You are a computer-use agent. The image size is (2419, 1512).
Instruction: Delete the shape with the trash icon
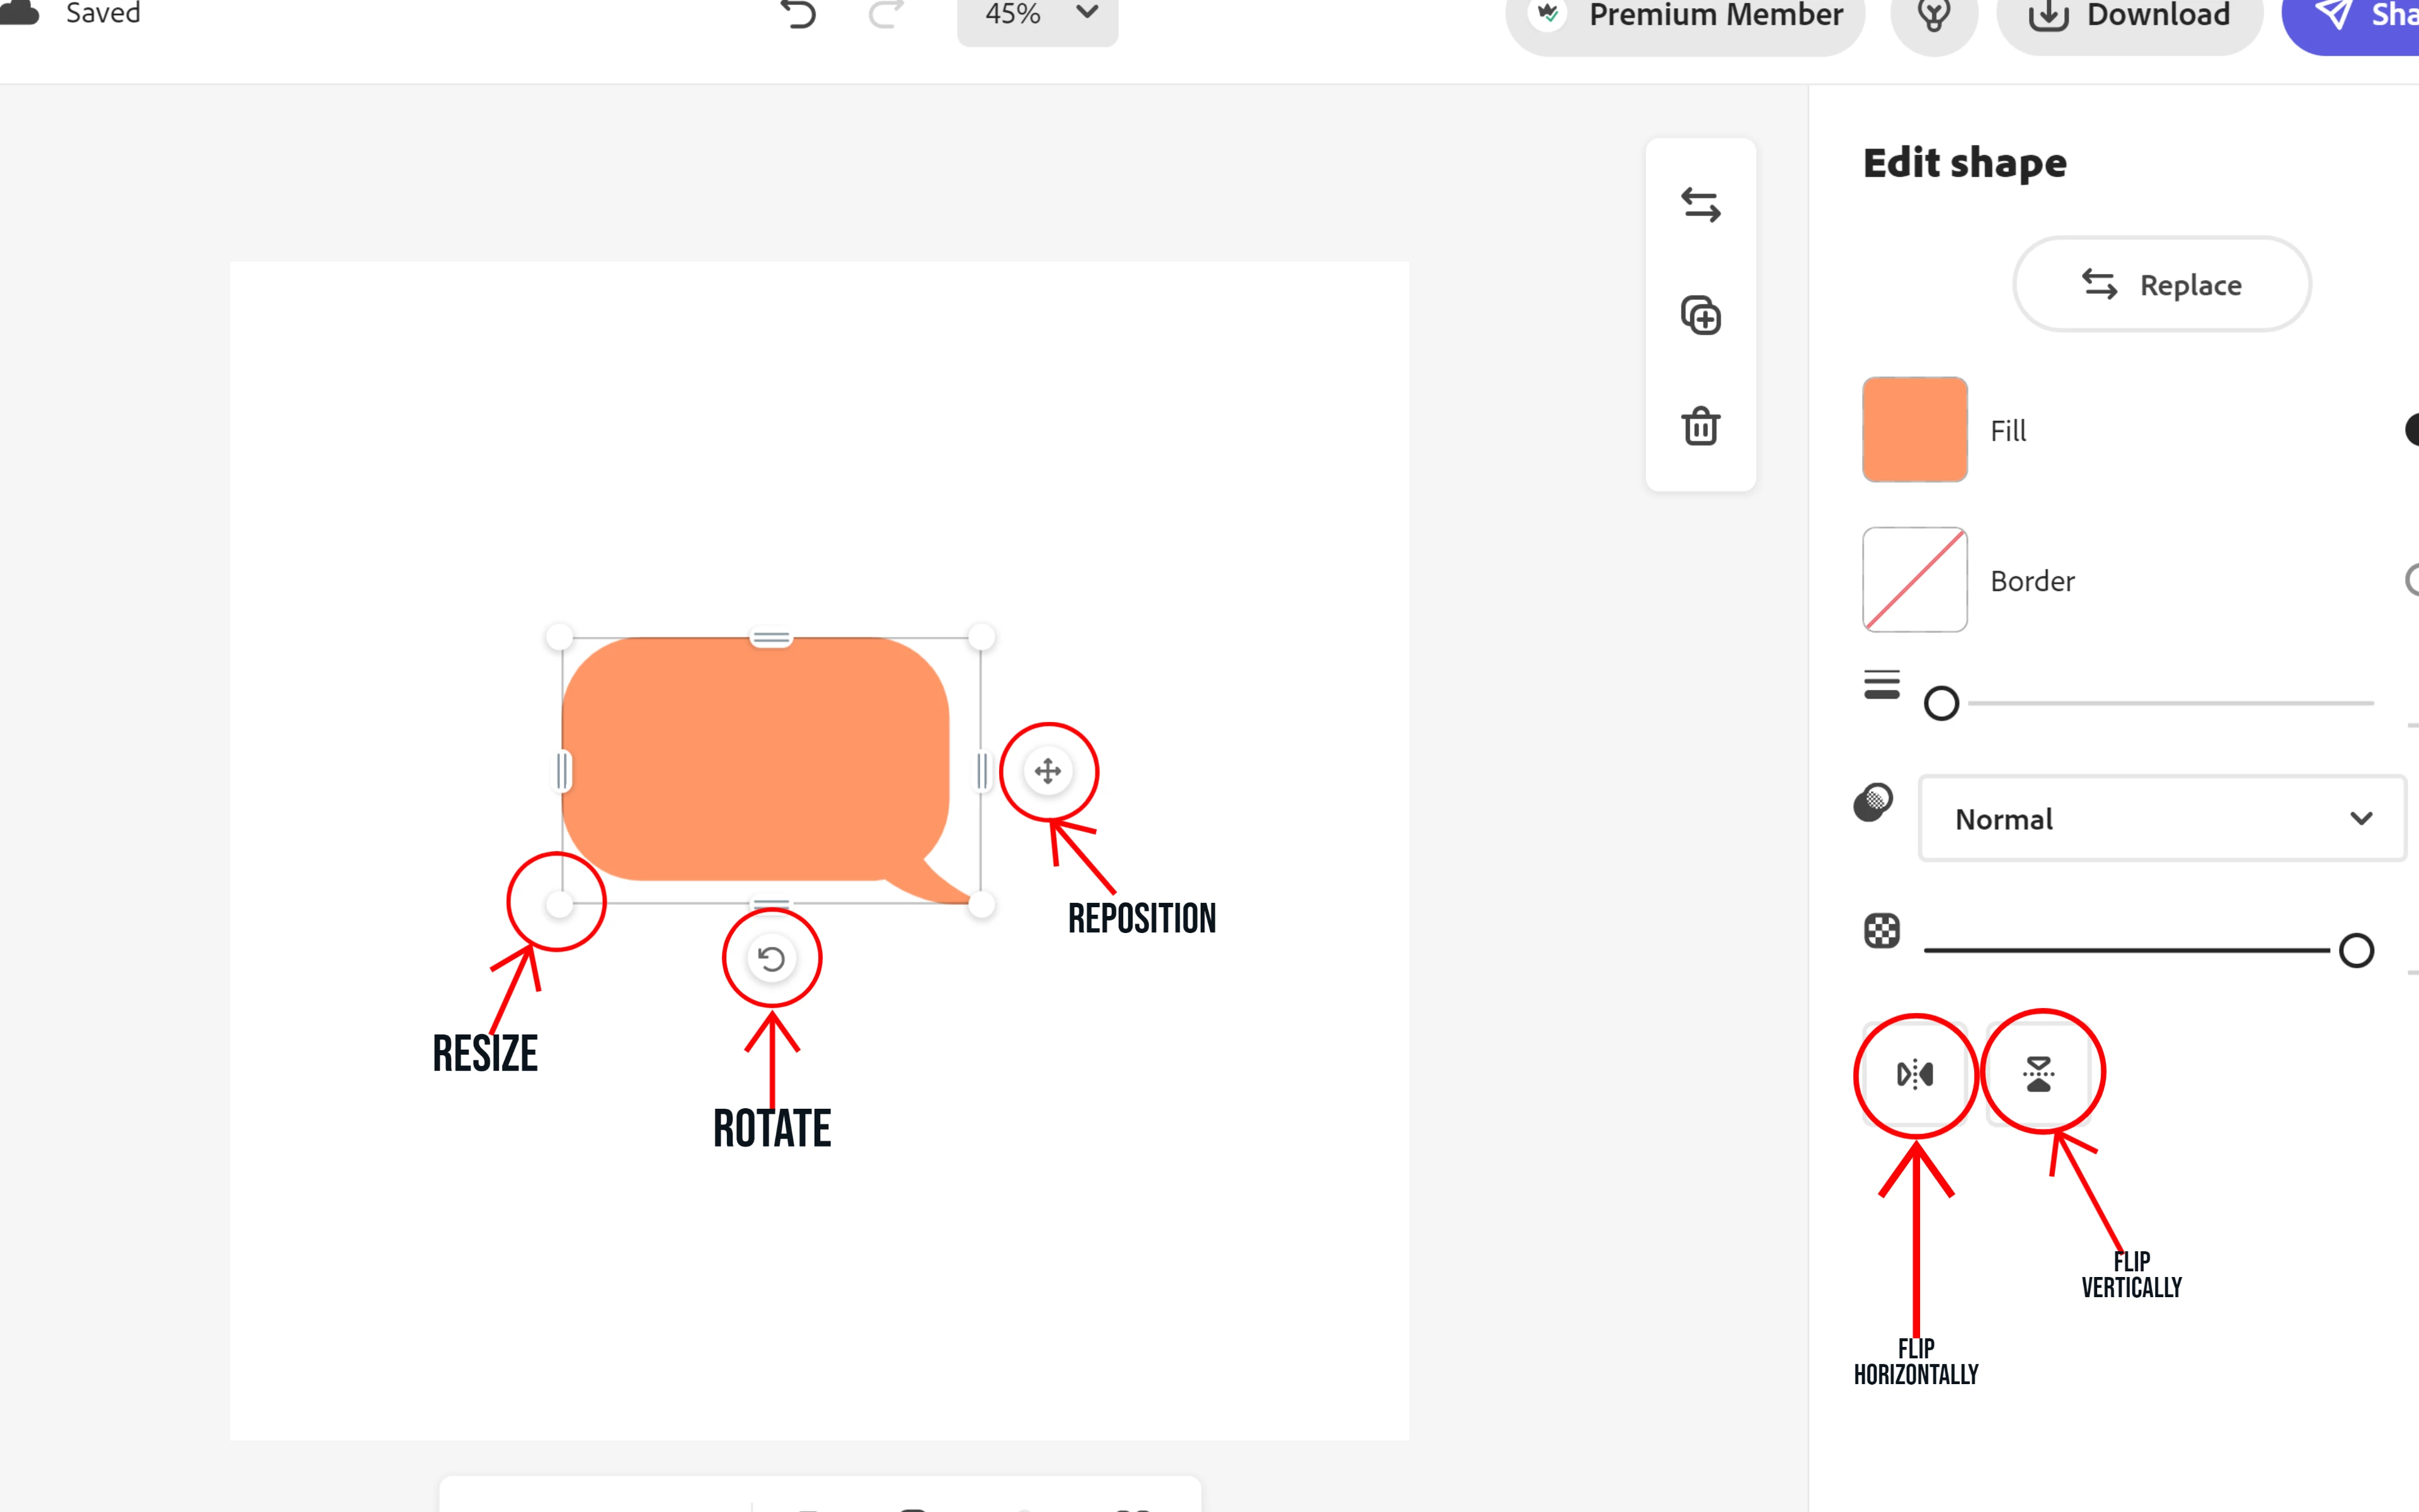point(1700,426)
